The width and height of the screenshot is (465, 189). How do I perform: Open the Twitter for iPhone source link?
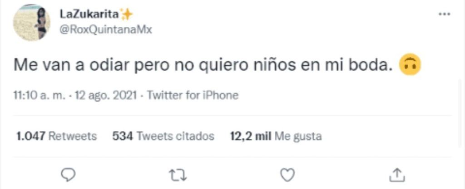coord(193,95)
